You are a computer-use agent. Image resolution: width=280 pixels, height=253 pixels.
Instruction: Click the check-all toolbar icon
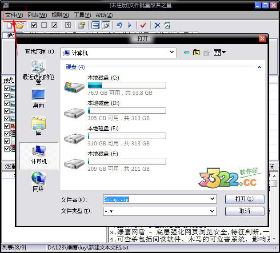34,25
